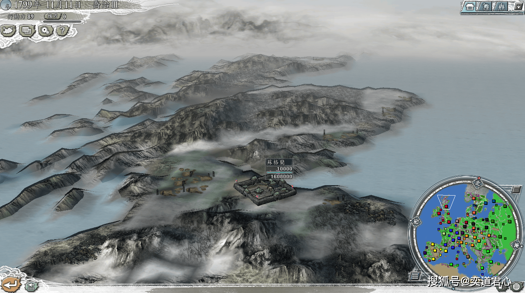The image size is (525, 293).
Task: Open the globe world-view icon
Action: 517,286
